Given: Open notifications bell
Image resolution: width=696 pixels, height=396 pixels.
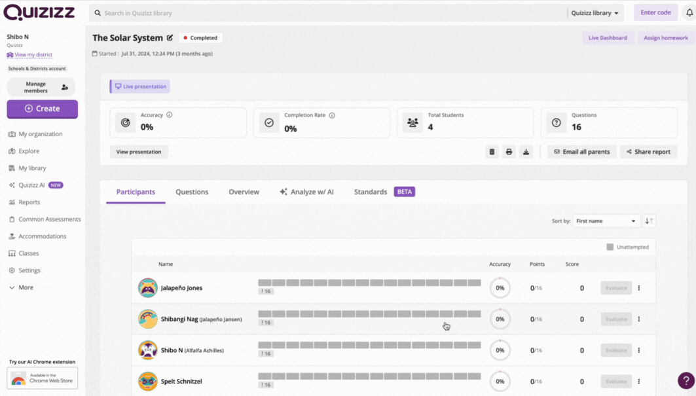Looking at the screenshot, I should click(x=689, y=13).
